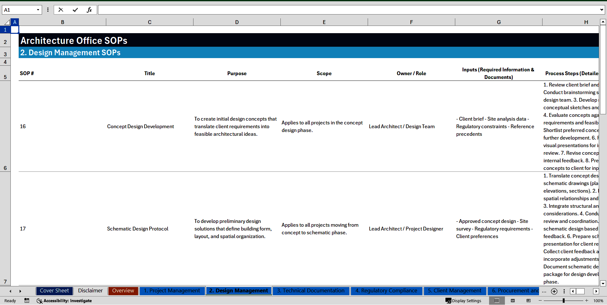Show more sheet tabs via ellipsis

pyautogui.click(x=544, y=291)
